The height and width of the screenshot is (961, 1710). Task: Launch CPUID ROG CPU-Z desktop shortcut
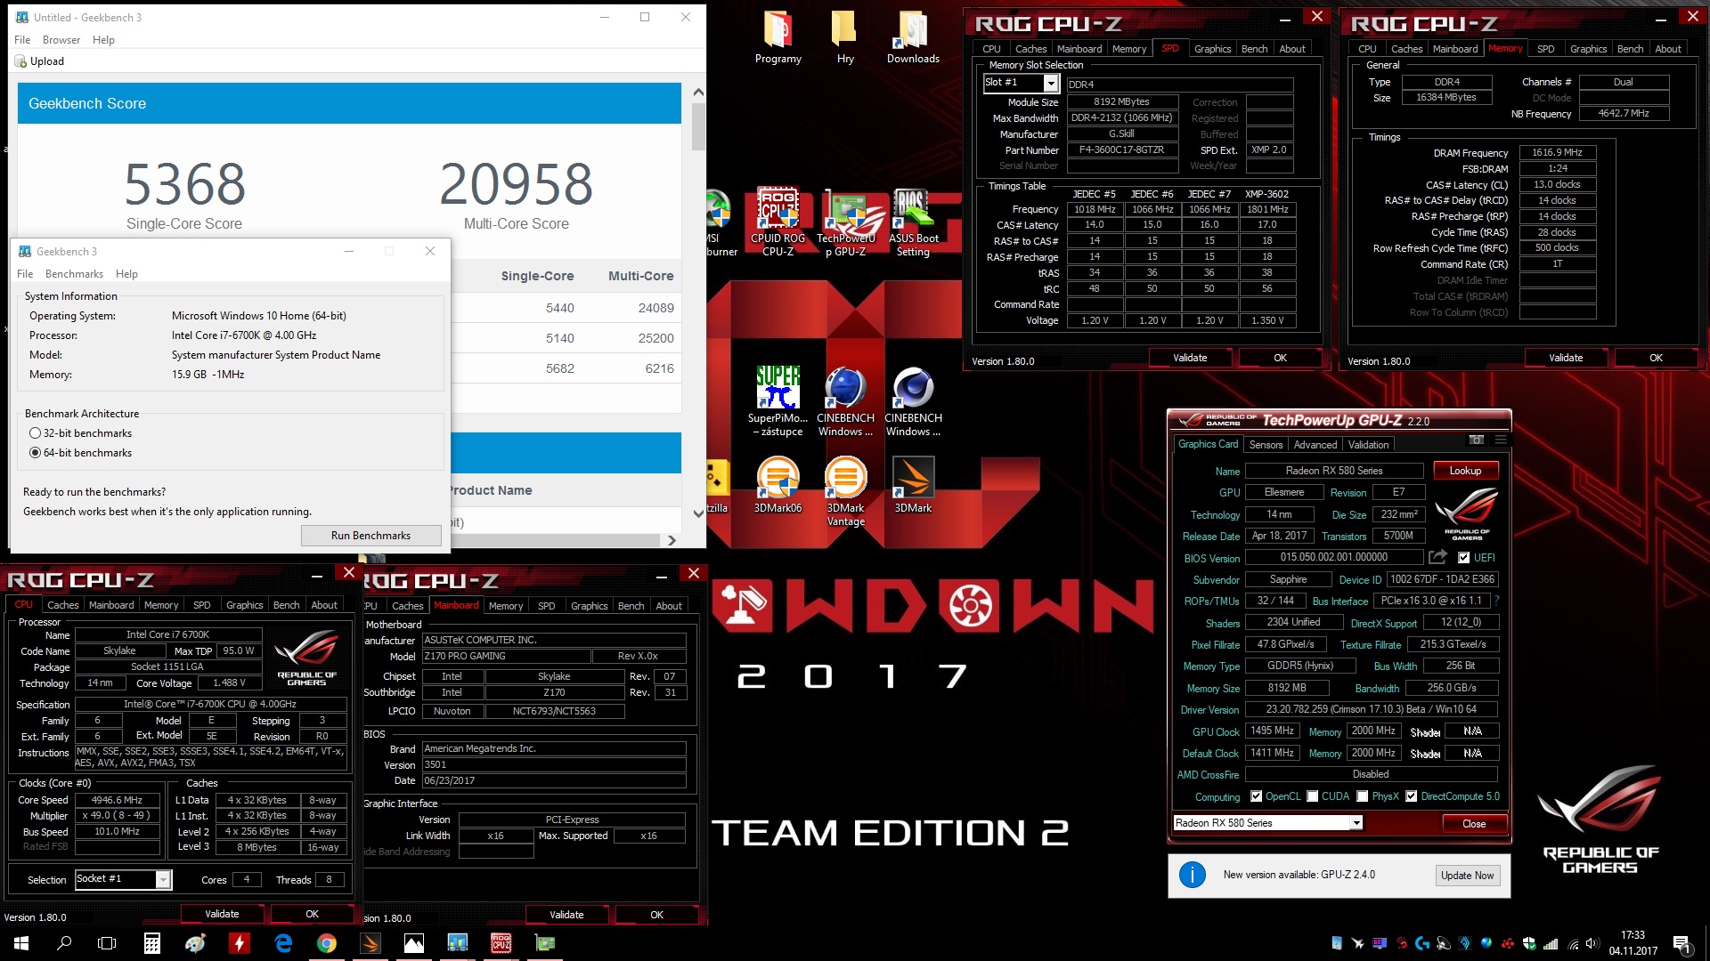point(778,222)
